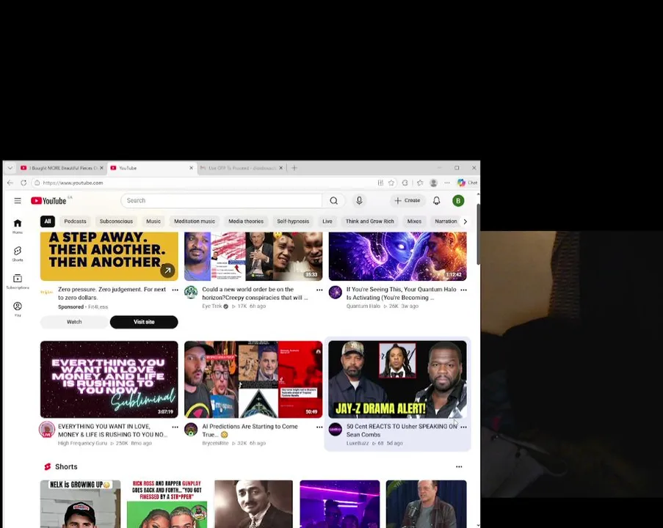Viewport: 663px width, 528px height.
Task: Open the browser profile icon
Action: coord(433,183)
